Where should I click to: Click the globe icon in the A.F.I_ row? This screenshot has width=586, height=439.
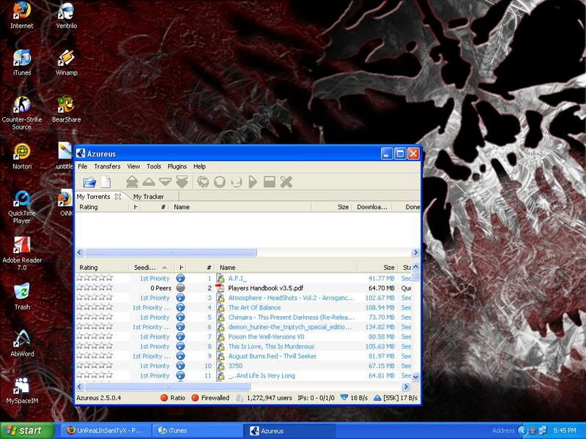click(180, 278)
